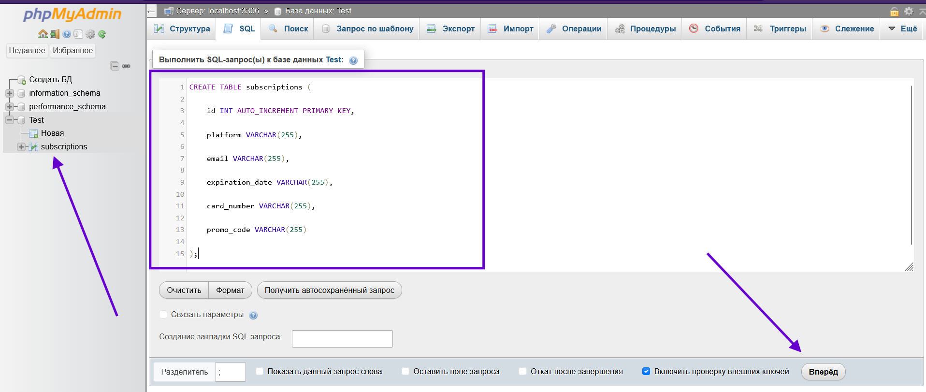
Task: Open help icon next to SQL query heading
Action: point(353,60)
